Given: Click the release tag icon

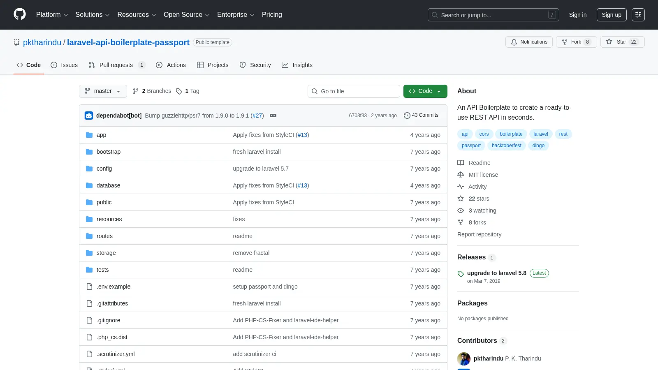Looking at the screenshot, I should point(461,274).
